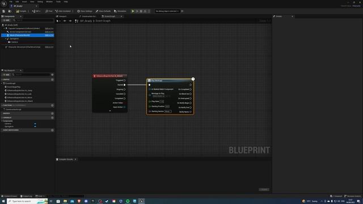Open the debug object selector dropdown
The height and width of the screenshot is (204, 363).
(167, 11)
